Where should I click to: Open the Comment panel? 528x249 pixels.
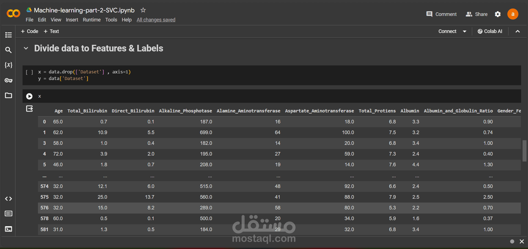pyautogui.click(x=441, y=14)
